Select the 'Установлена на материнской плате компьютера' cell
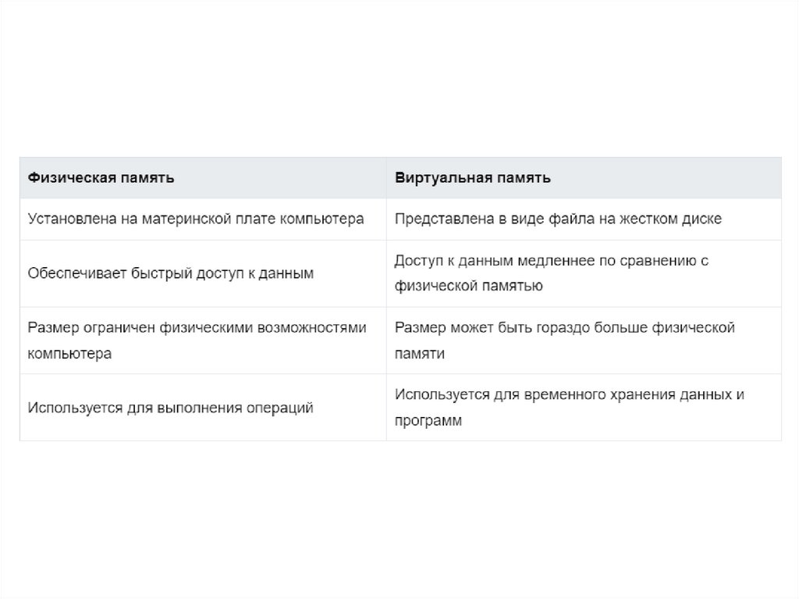Screen dimensions: 799x599 tap(196, 219)
